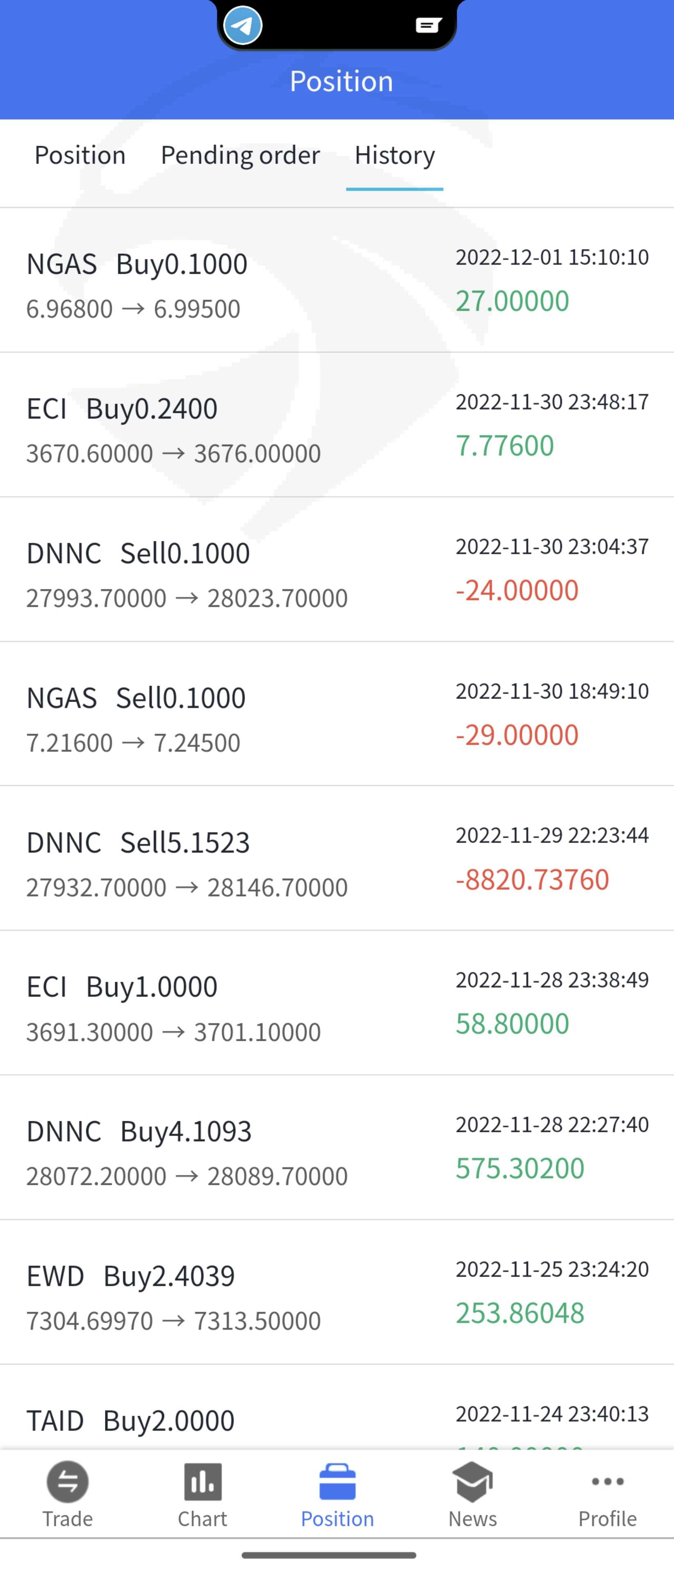Tap the Telegram icon in the status pill
The width and height of the screenshot is (674, 1576).
243,26
